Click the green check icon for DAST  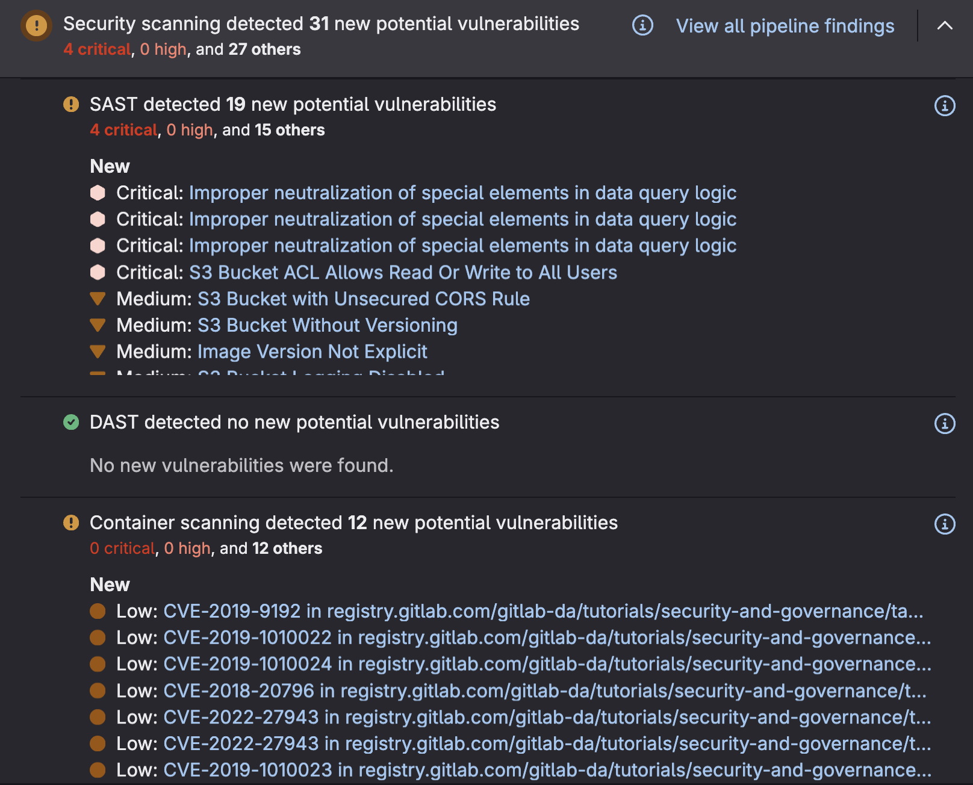click(71, 422)
